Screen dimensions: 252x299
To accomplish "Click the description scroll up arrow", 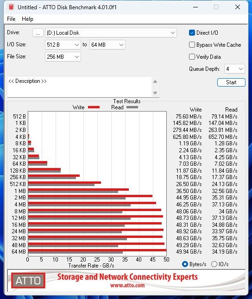I will pos(155,81).
